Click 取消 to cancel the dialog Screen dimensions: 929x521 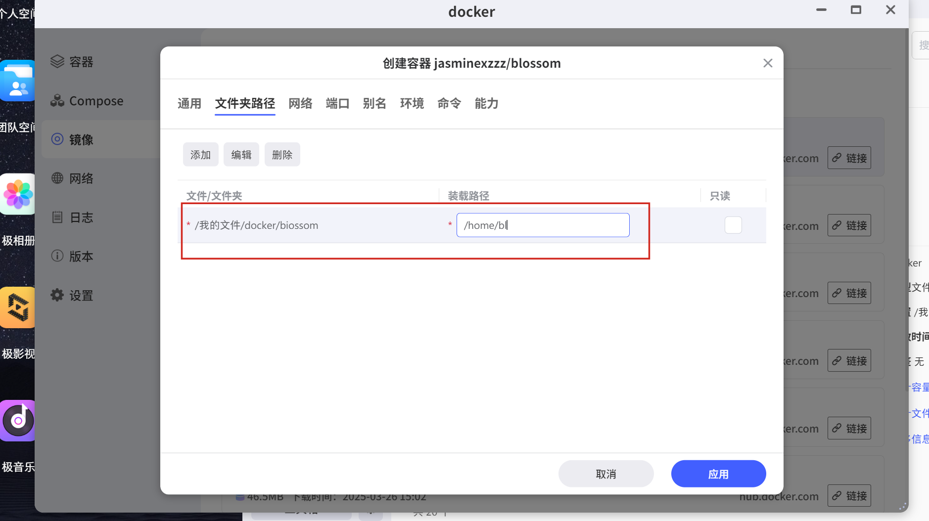pyautogui.click(x=605, y=474)
